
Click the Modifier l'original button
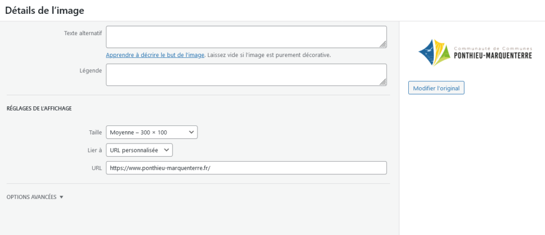[x=436, y=88]
